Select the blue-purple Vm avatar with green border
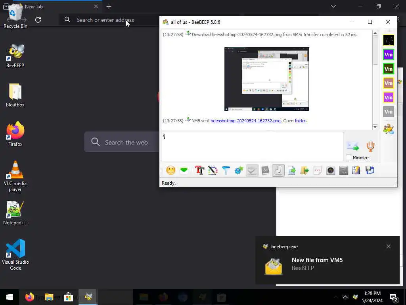Image resolution: width=406 pixels, height=305 pixels. 389,54
